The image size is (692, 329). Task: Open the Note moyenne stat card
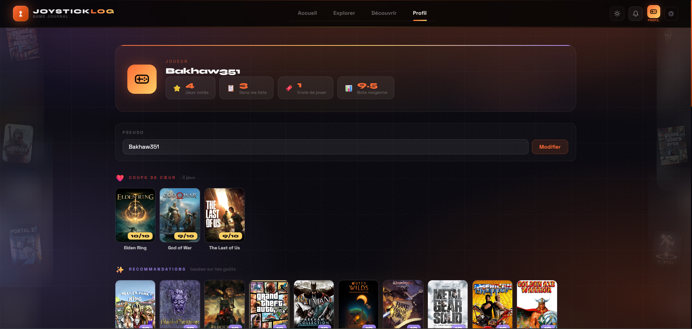coord(366,88)
